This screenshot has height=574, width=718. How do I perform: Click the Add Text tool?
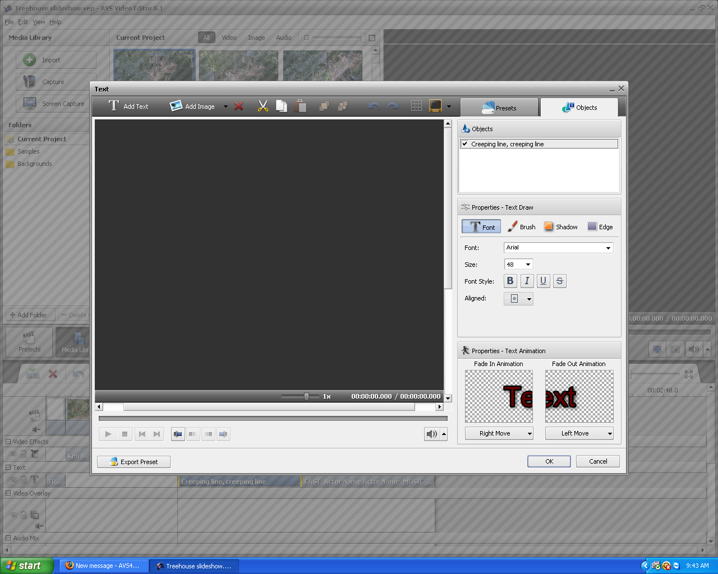click(x=128, y=106)
